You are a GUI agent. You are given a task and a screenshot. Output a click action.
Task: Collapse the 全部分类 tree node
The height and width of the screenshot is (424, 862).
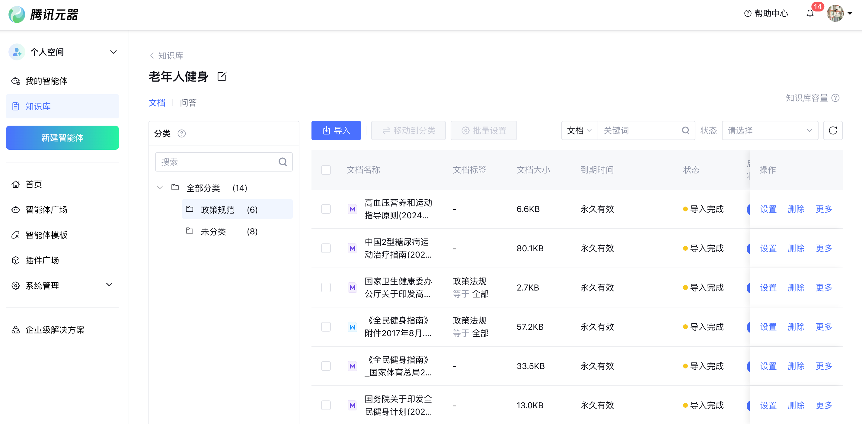160,188
